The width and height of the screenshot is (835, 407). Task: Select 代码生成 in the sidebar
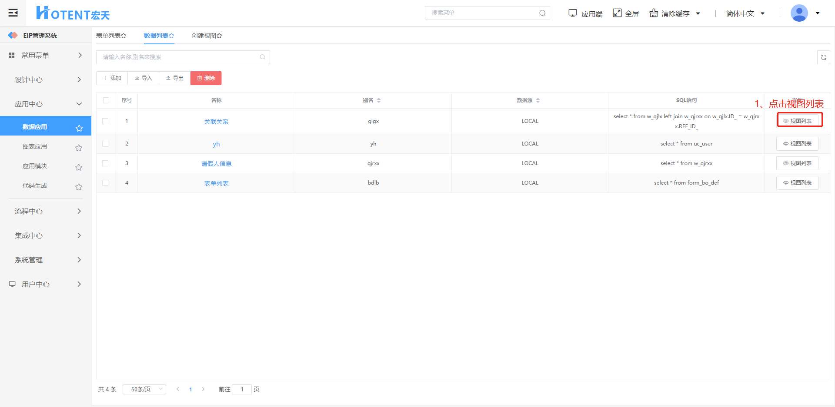(x=35, y=185)
